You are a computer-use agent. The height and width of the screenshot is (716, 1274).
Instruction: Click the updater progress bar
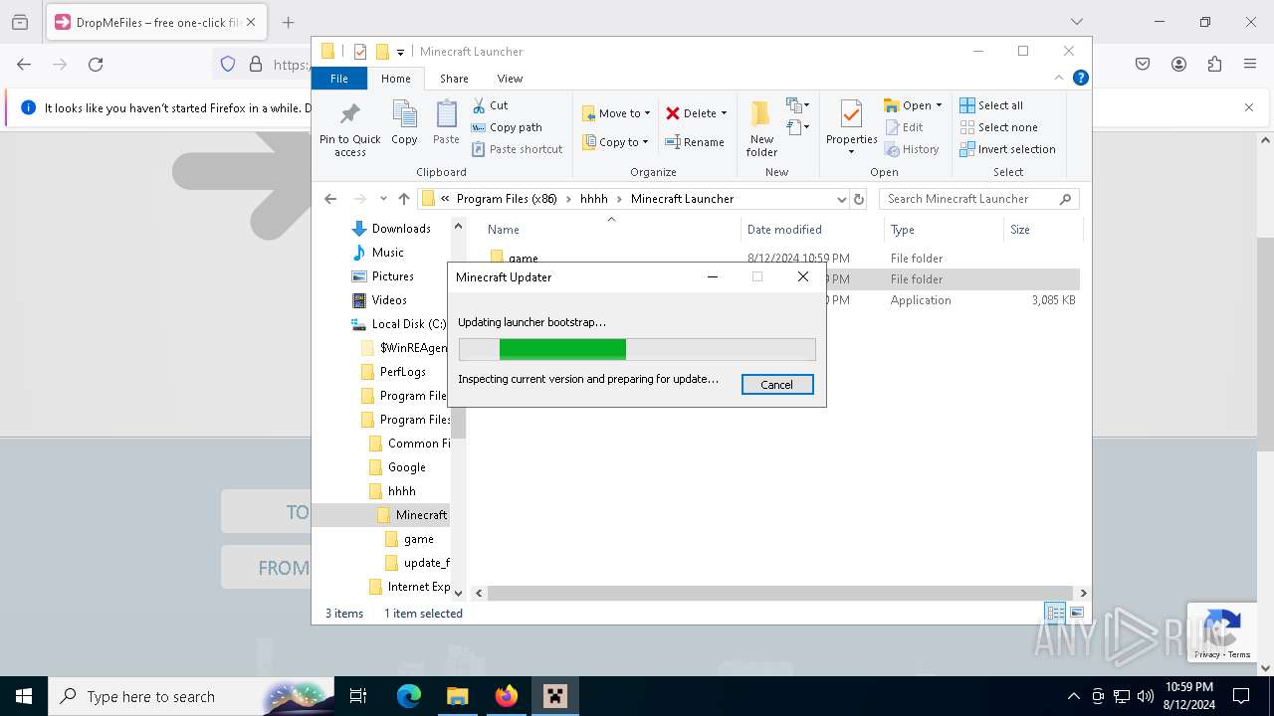pyautogui.click(x=637, y=349)
